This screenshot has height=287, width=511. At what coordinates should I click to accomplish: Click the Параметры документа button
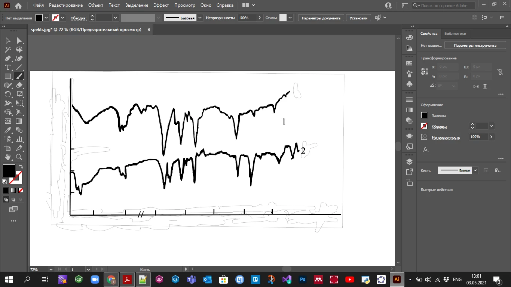[321, 18]
